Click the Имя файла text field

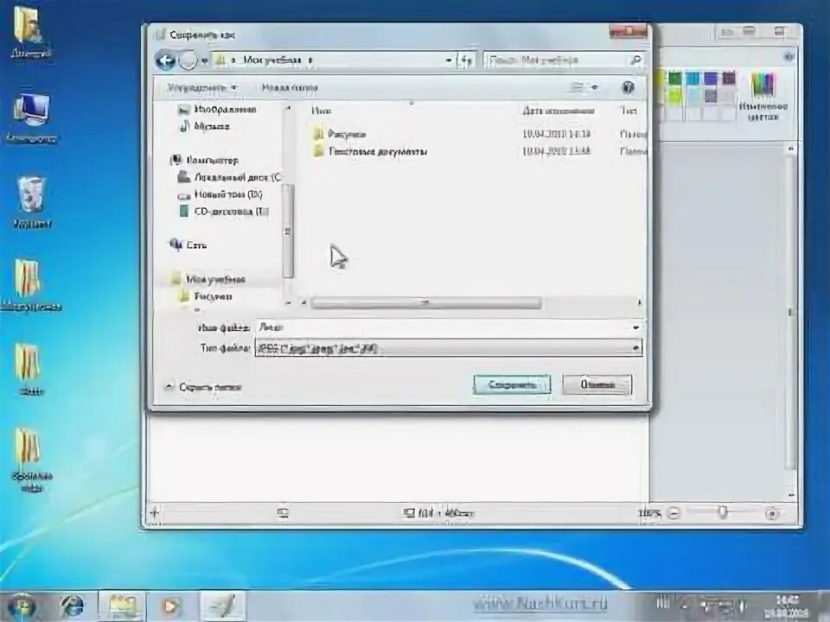pyautogui.click(x=443, y=327)
